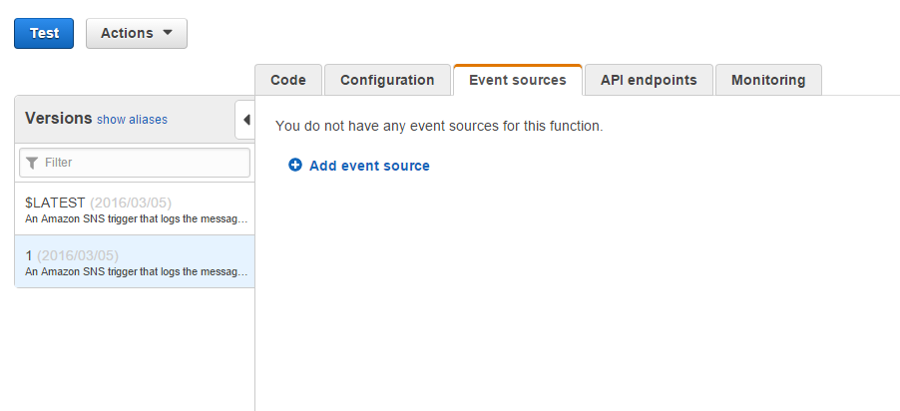
Task: Open the Configuration tab
Action: pyautogui.click(x=387, y=80)
